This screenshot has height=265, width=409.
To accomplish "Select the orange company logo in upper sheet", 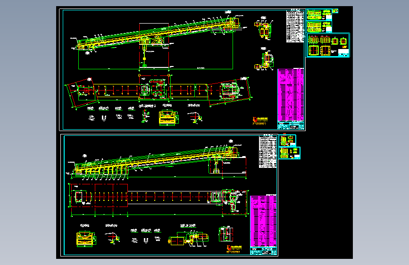I will (x=260, y=121).
